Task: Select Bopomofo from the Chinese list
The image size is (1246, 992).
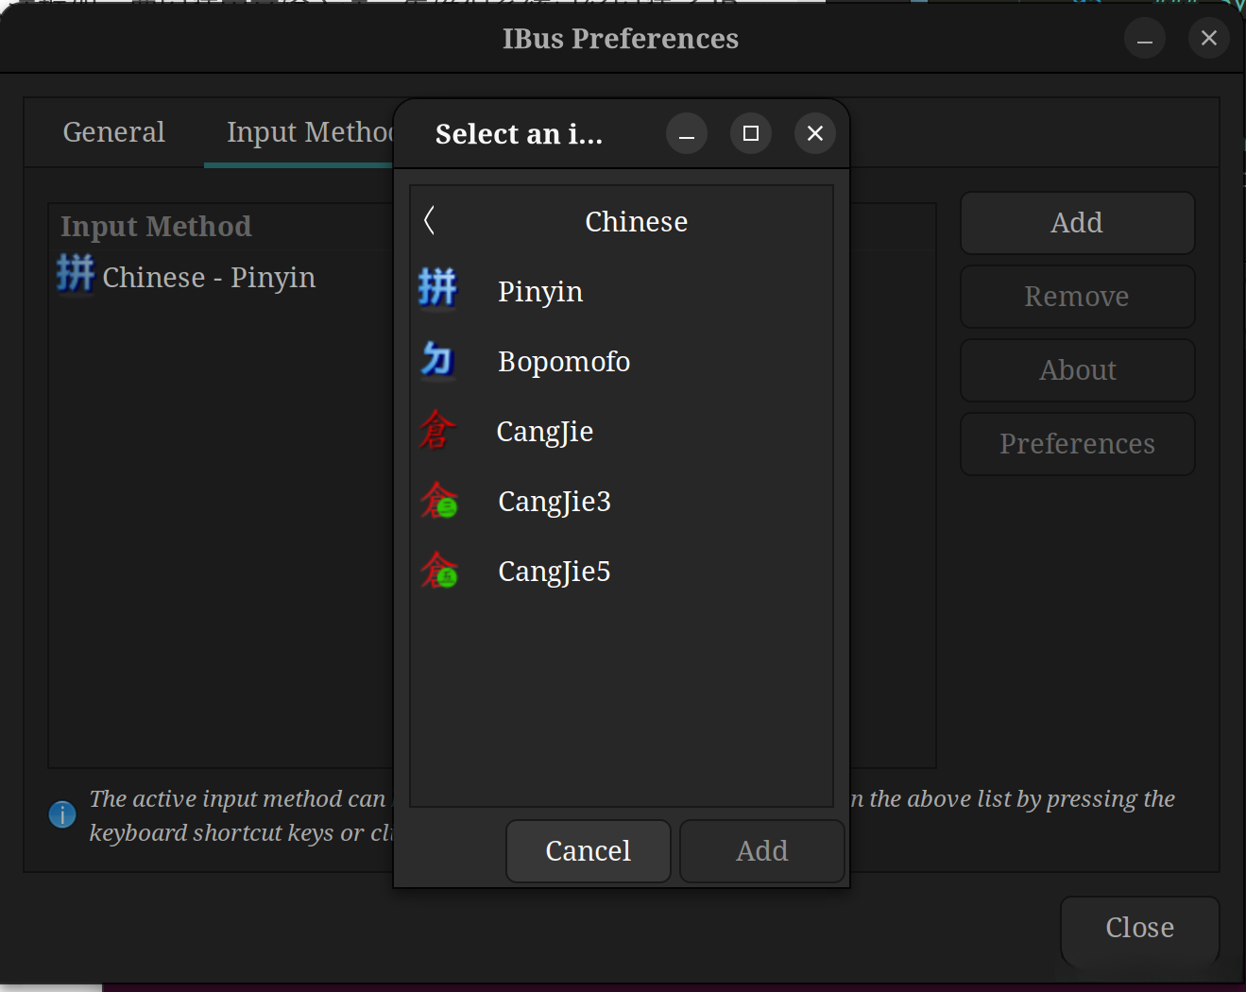Action: [564, 362]
